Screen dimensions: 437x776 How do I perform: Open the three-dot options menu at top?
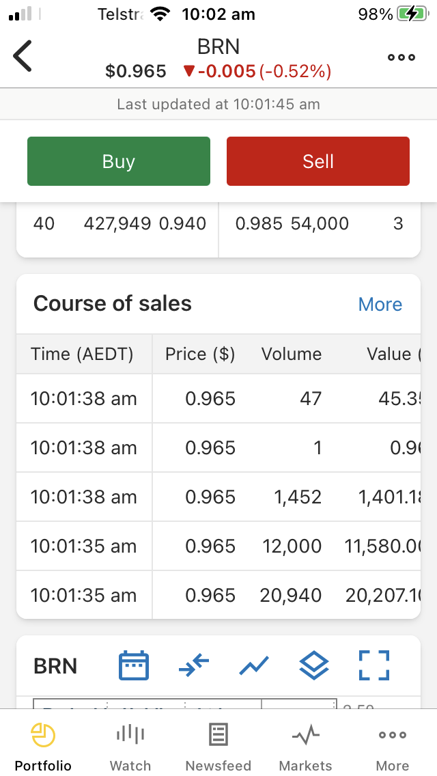pyautogui.click(x=401, y=58)
